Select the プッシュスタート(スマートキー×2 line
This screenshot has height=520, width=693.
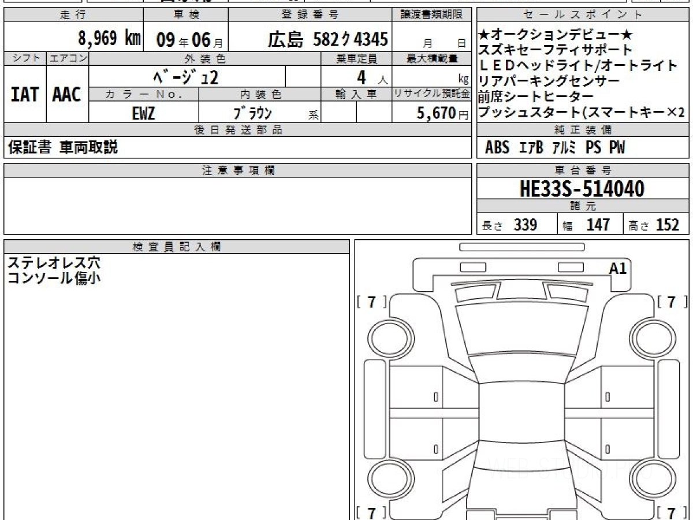[x=582, y=112]
